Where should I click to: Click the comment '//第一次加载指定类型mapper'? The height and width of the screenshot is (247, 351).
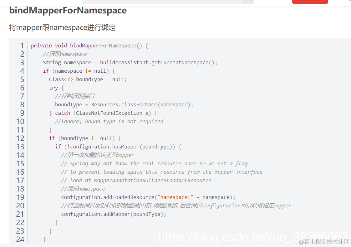(98, 155)
